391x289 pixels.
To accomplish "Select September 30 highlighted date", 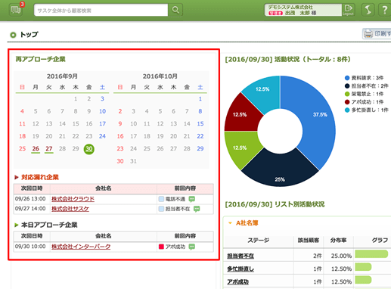I will click(89, 149).
